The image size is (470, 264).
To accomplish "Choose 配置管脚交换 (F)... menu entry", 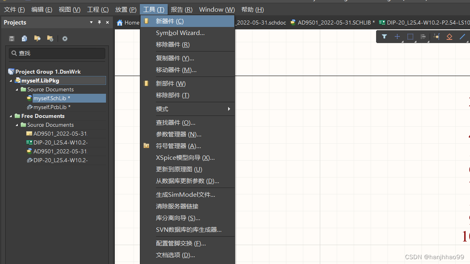I will 187,243.
